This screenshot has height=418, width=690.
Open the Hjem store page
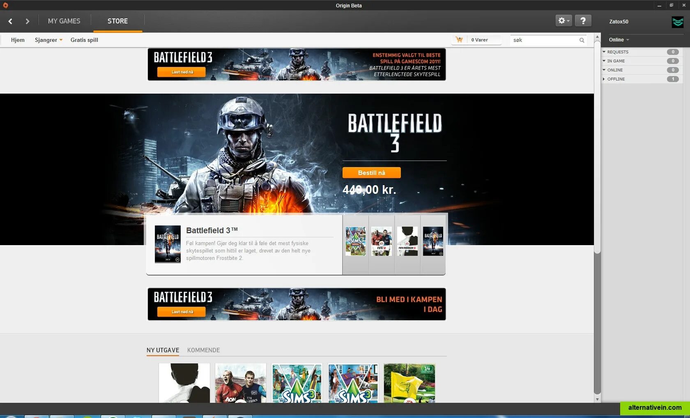pos(18,40)
